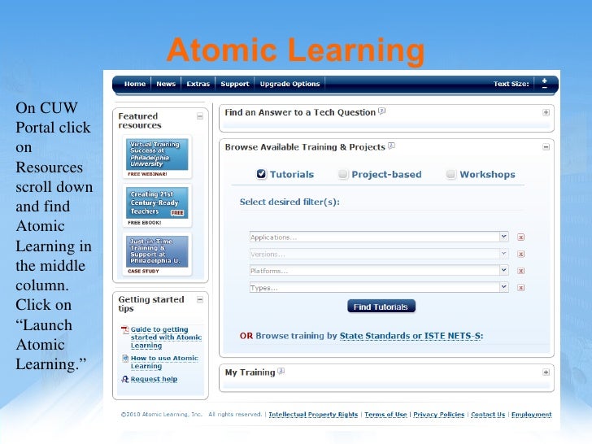Collapse Browse Available Training & Projects panel
This screenshot has height=444, width=592.
(x=546, y=147)
